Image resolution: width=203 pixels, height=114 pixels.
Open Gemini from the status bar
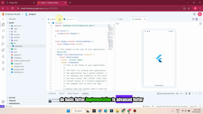click(x=146, y=106)
